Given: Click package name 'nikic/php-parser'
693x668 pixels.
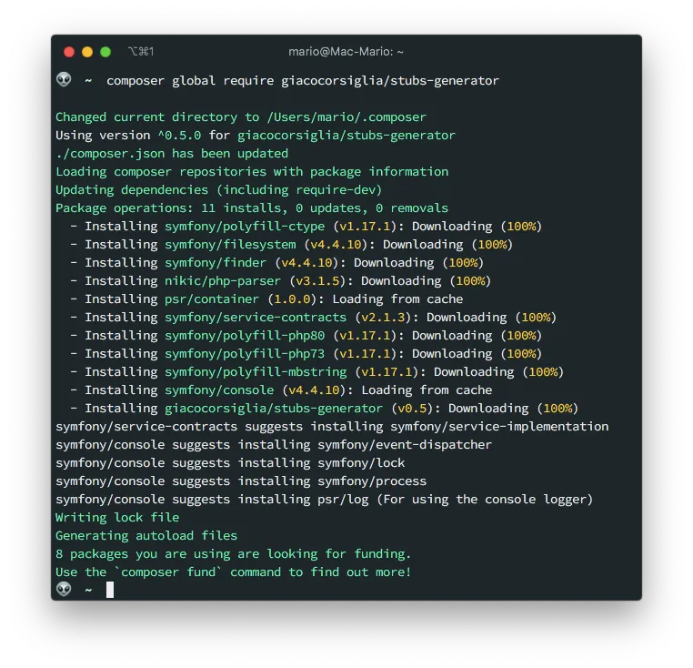Looking at the screenshot, I should pyautogui.click(x=223, y=281).
